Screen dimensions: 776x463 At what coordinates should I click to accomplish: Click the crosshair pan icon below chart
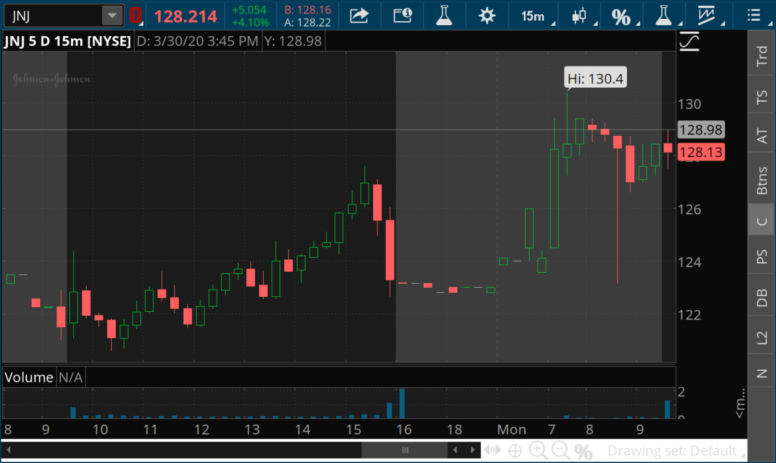click(515, 451)
